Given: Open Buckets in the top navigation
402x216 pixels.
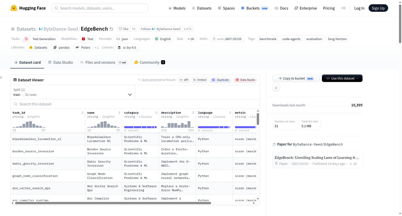Looking at the screenshot, I should tap(255, 8).
